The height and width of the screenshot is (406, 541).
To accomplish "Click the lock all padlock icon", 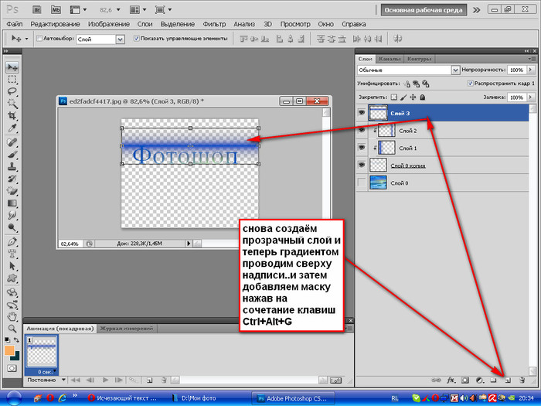I will click(x=421, y=97).
